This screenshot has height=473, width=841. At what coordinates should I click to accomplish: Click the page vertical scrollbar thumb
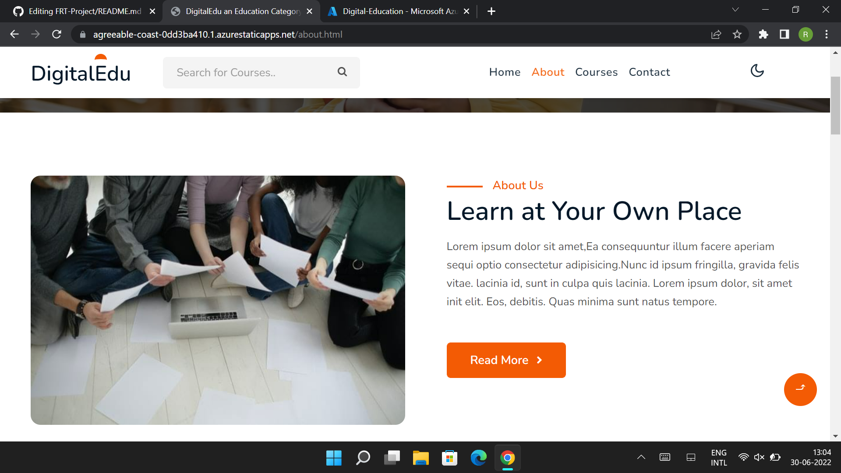[835, 105]
